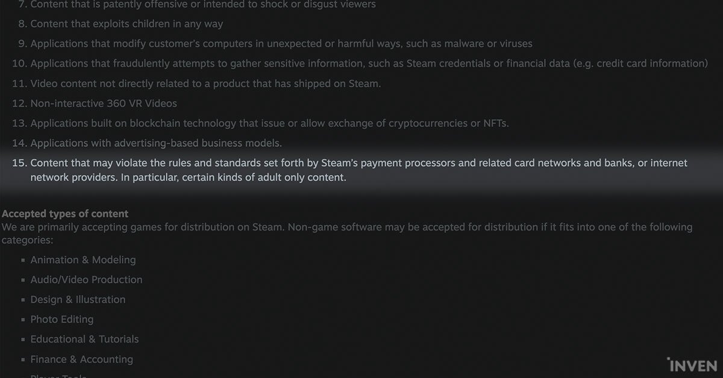
Task: Click the Accepted types of content heading
Action: (x=65, y=214)
